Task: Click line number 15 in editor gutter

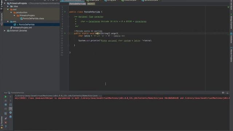Action: point(62,40)
